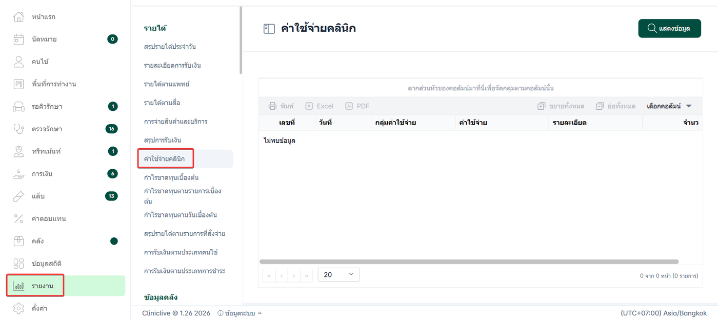Viewport: 718px width, 320px height.
Task: Open the ตั้งค่า settings gear icon
Action: [18, 308]
